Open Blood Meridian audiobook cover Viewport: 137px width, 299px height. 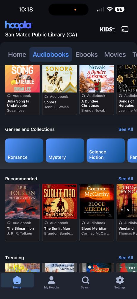pyautogui.click(x=97, y=201)
